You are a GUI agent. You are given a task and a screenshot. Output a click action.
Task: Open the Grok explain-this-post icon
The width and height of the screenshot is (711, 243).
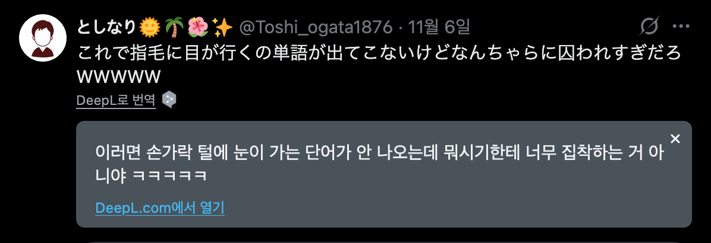pos(649,27)
